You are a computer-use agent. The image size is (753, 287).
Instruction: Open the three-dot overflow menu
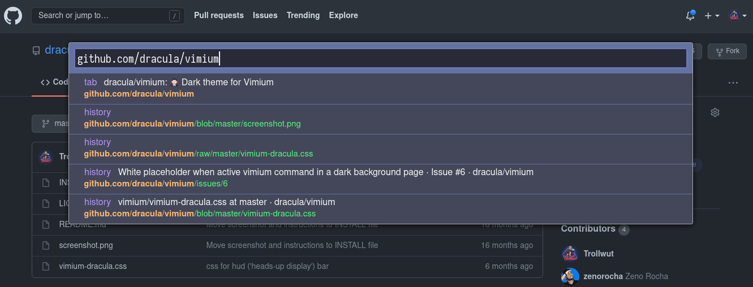(733, 82)
